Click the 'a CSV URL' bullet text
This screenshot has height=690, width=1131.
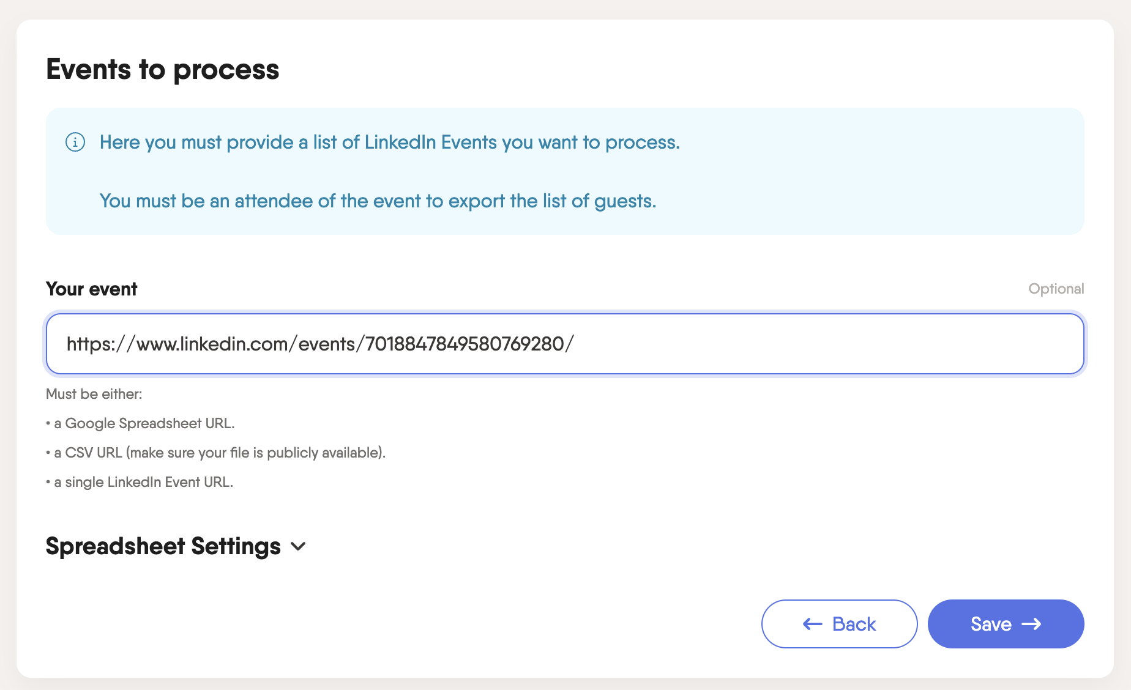[215, 453]
